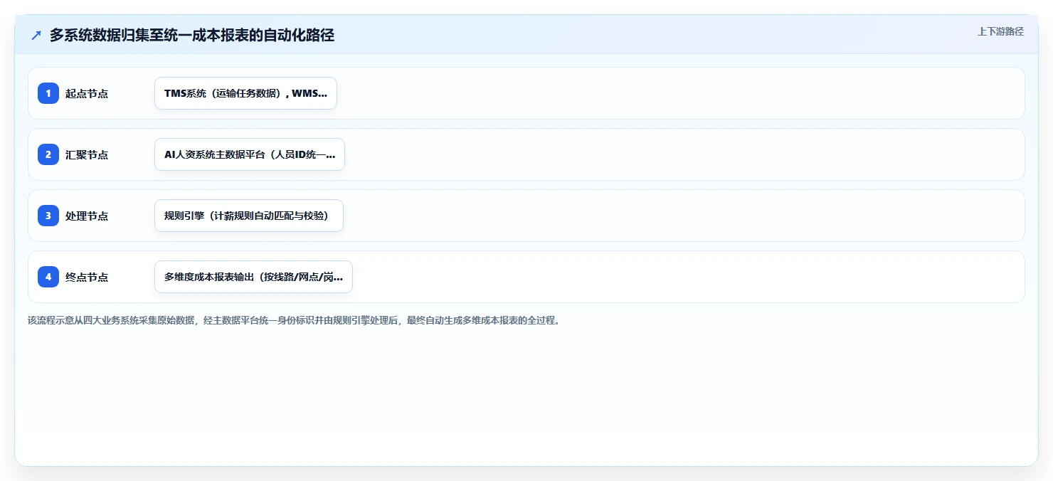This screenshot has height=481, width=1053.
Task: Select step number 2 badge
Action: [48, 154]
